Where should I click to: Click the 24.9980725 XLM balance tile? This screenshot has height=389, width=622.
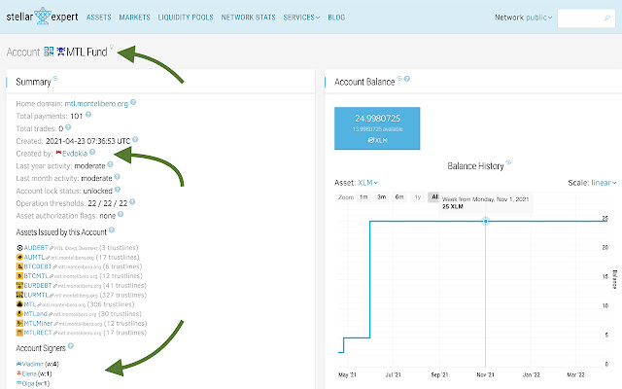(x=377, y=128)
